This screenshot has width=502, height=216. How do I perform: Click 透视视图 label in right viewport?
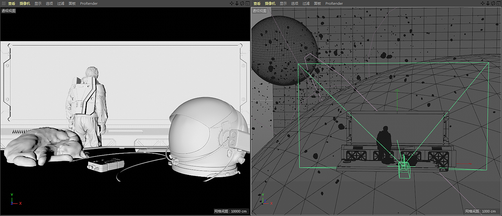pos(260,11)
